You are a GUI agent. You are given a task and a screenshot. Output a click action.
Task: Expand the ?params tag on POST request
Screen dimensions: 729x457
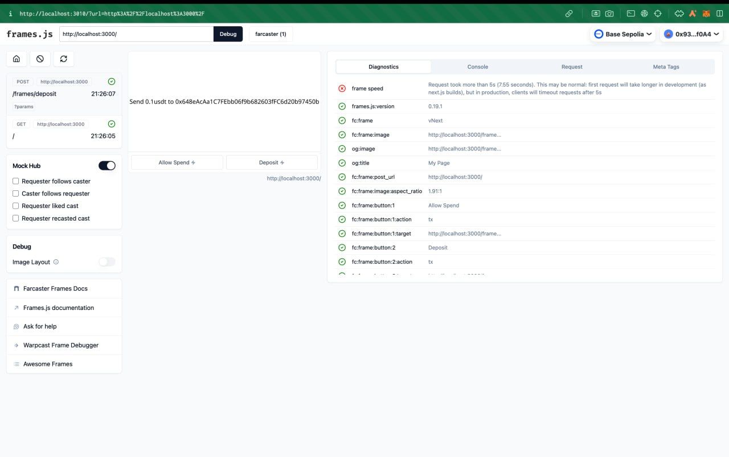click(23, 107)
